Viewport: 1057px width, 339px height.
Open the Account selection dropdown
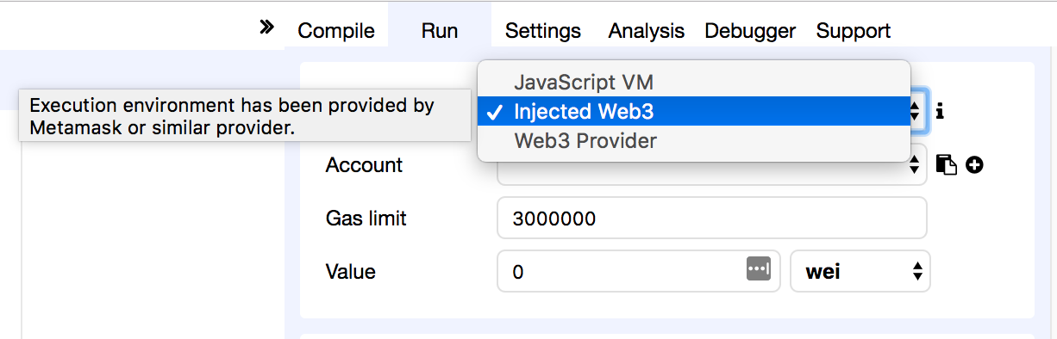pyautogui.click(x=712, y=164)
